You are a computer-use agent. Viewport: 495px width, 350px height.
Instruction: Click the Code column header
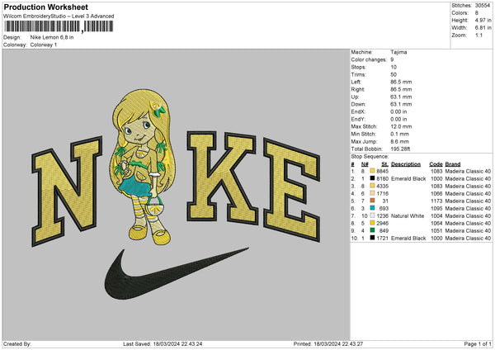(x=436, y=163)
